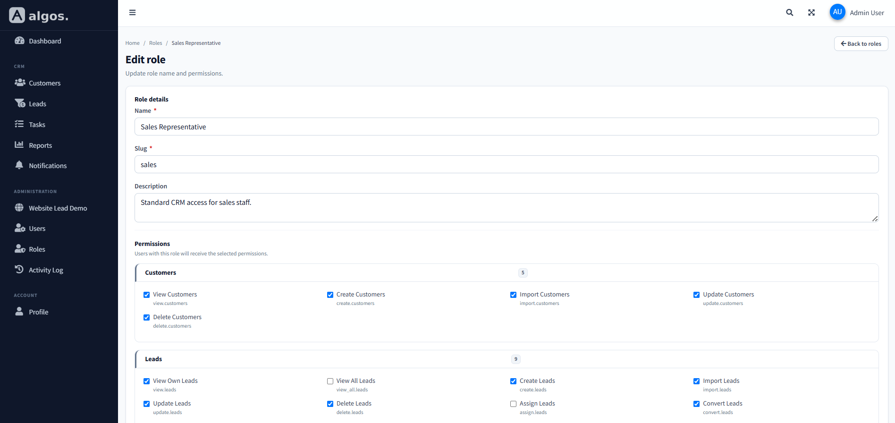Click the Customers group header
Viewport: 895px width, 423px height.
[507, 273]
